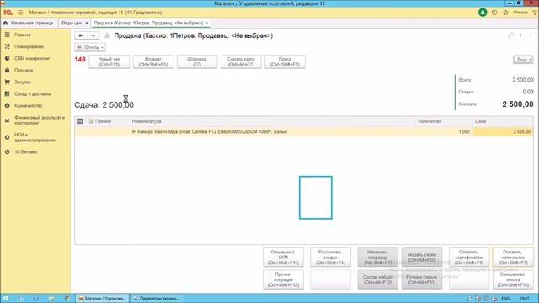The image size is (539, 303).
Task: Click Поиск (Ctrl+Shift+F2) button
Action: [x=285, y=61]
